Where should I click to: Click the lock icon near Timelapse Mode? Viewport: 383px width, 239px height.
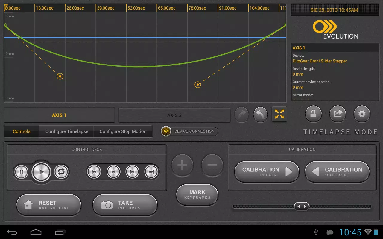point(313,114)
